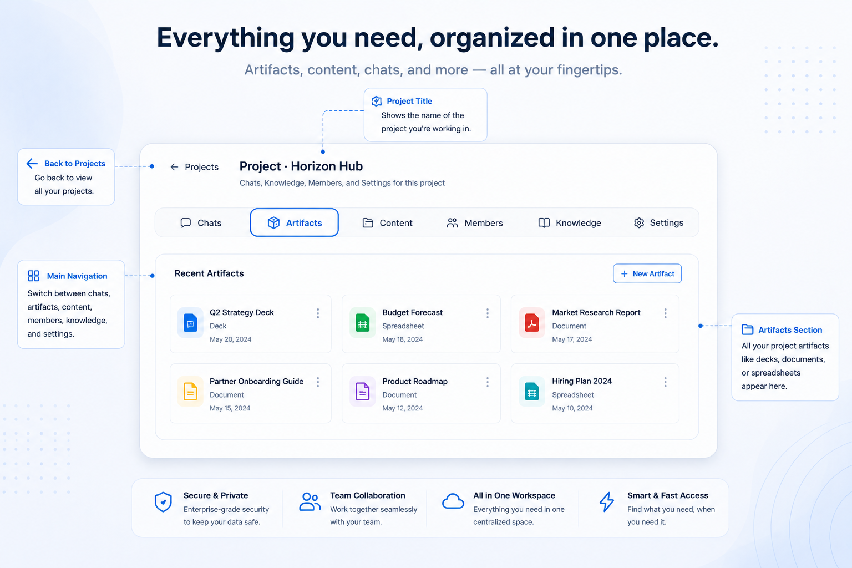Click the Smart & Fast Access heading
This screenshot has width=852, height=568.
point(668,496)
